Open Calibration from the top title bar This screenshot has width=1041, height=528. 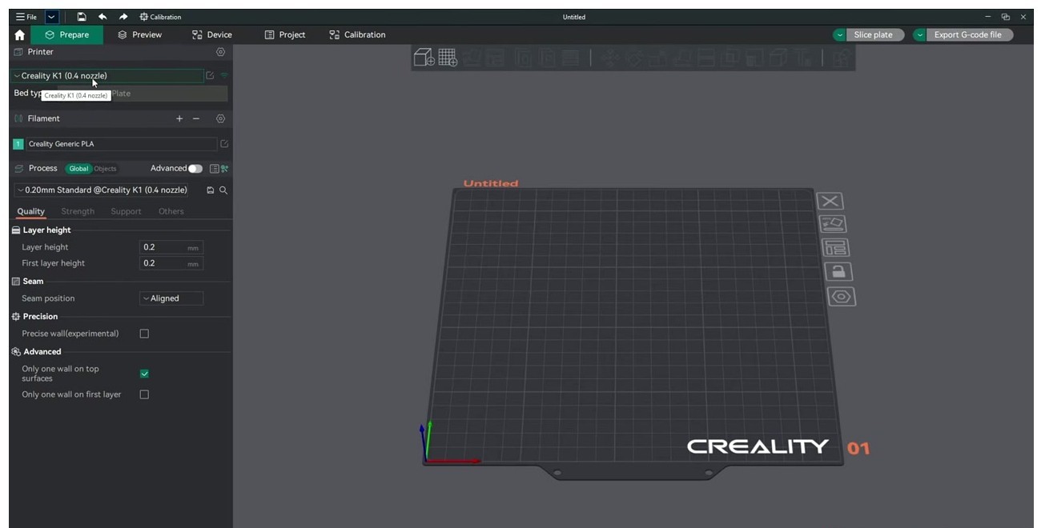point(160,17)
